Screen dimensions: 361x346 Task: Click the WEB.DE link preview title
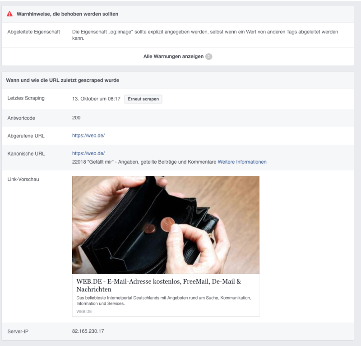click(159, 285)
